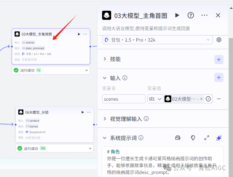
Task: Open the 03大模型_主角首图 canvas node menu
Action: pyautogui.click(x=85, y=34)
